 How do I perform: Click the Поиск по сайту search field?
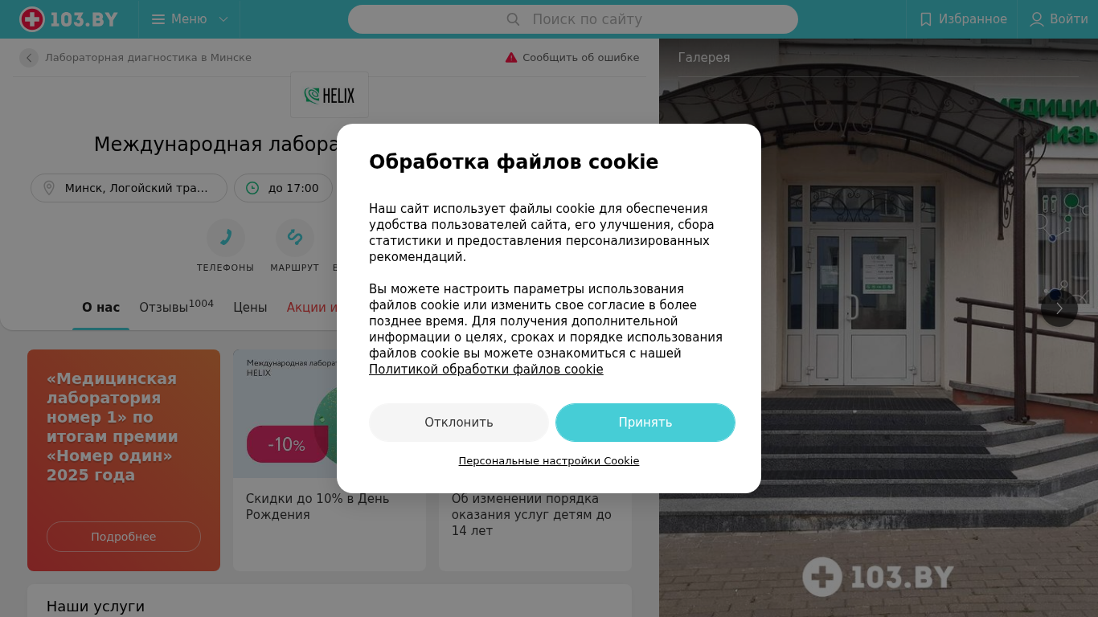tap(573, 19)
